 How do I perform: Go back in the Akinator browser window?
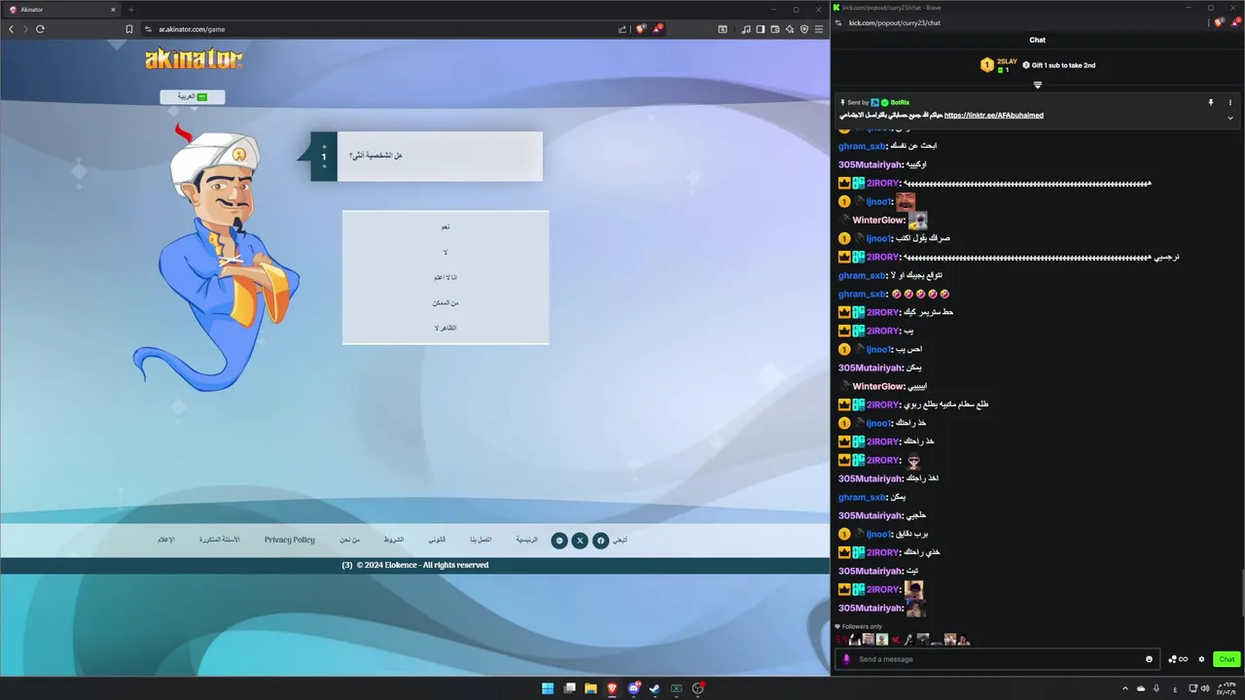point(12,29)
